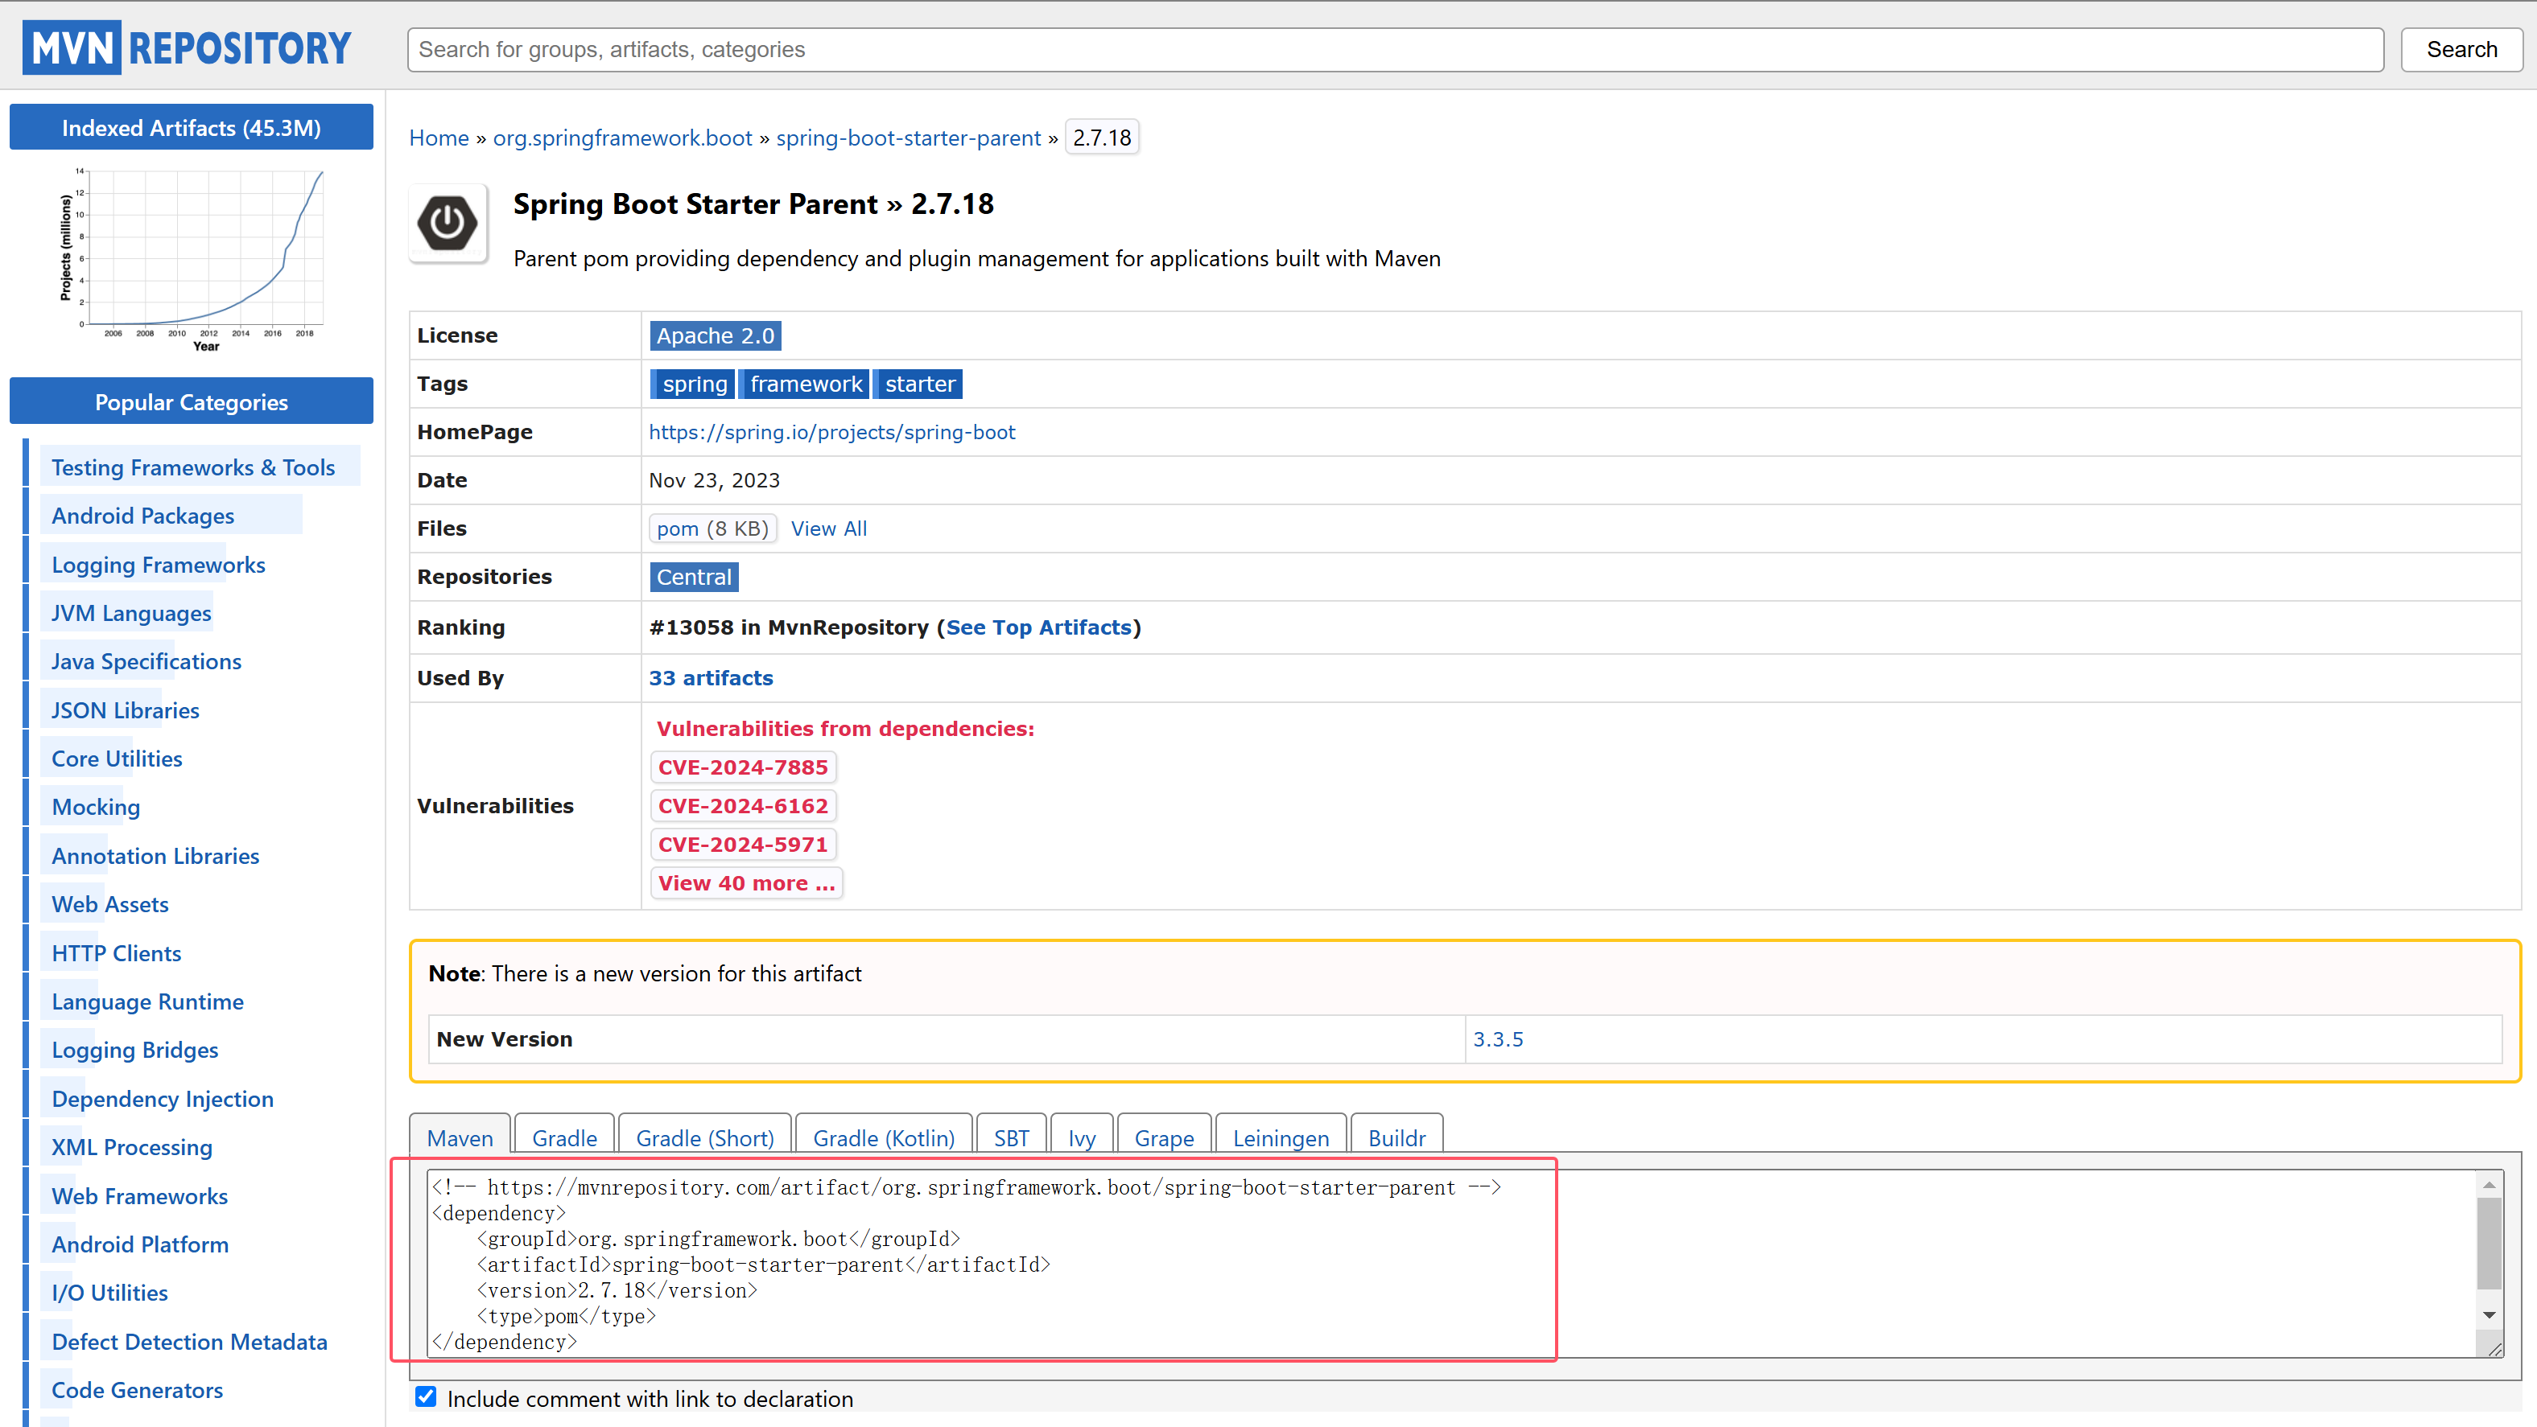Open the Leiningen tab

(1281, 1137)
